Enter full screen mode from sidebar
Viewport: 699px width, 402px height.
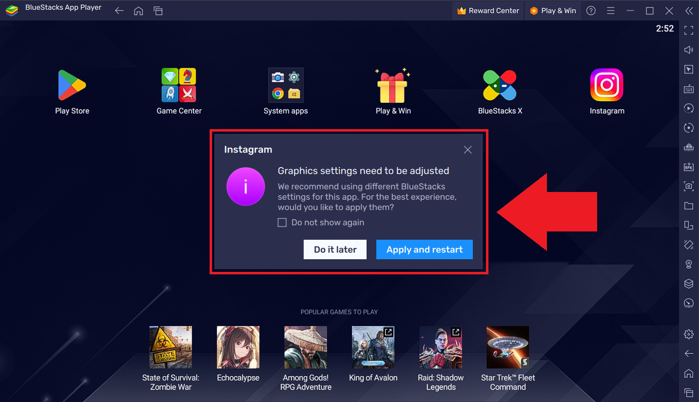pos(689,31)
